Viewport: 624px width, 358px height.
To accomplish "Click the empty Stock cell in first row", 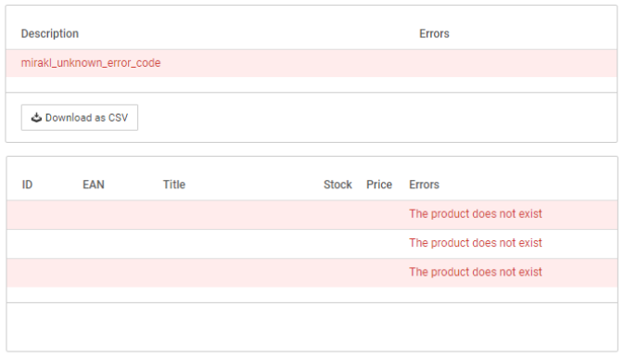I will tap(340, 214).
